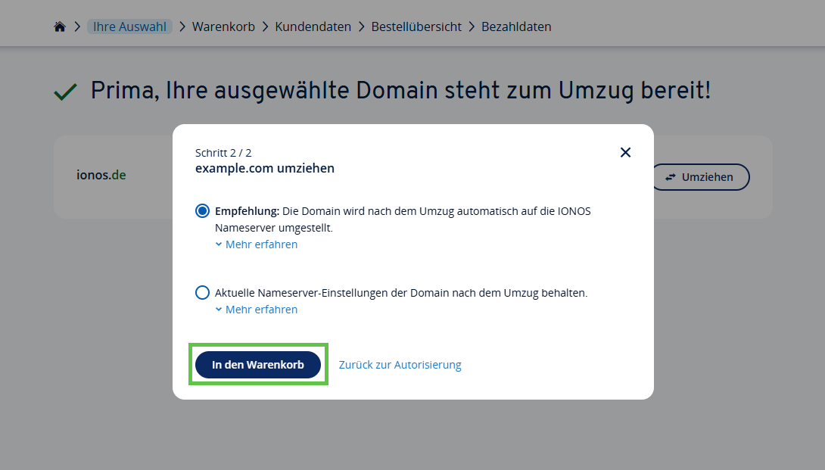
Task: Select keeping current nameserver settings
Action: click(201, 292)
